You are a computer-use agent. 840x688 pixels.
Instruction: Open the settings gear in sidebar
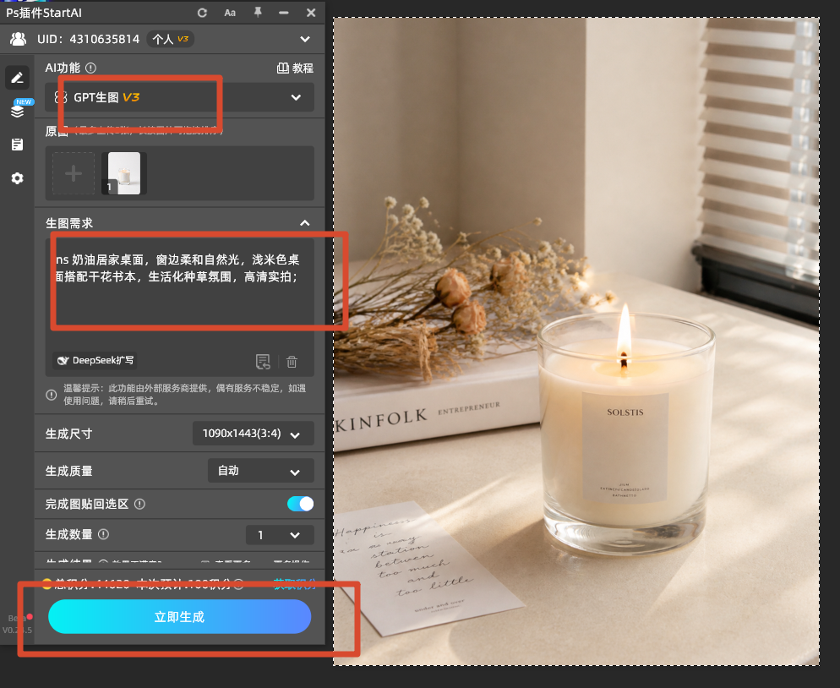tap(17, 178)
